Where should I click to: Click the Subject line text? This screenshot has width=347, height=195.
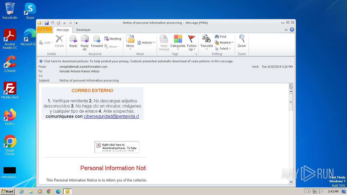coord(89,80)
